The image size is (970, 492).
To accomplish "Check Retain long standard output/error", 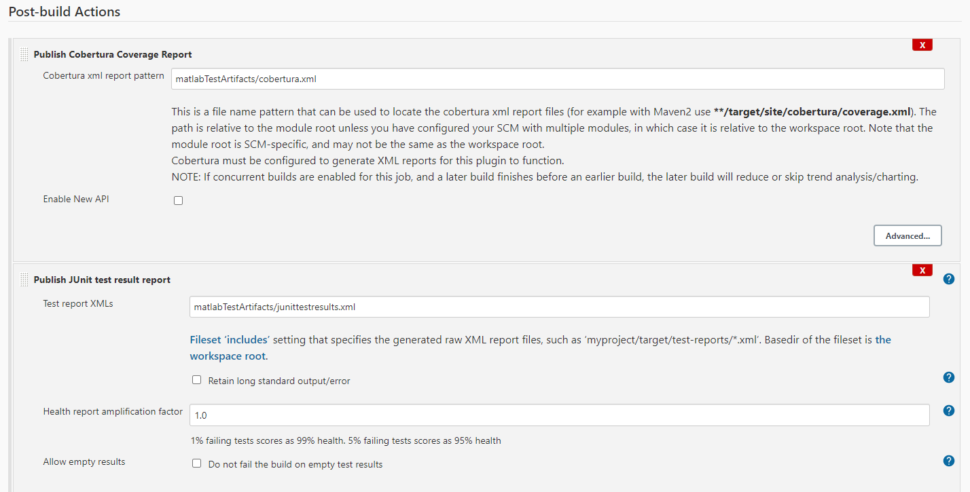I will [196, 380].
